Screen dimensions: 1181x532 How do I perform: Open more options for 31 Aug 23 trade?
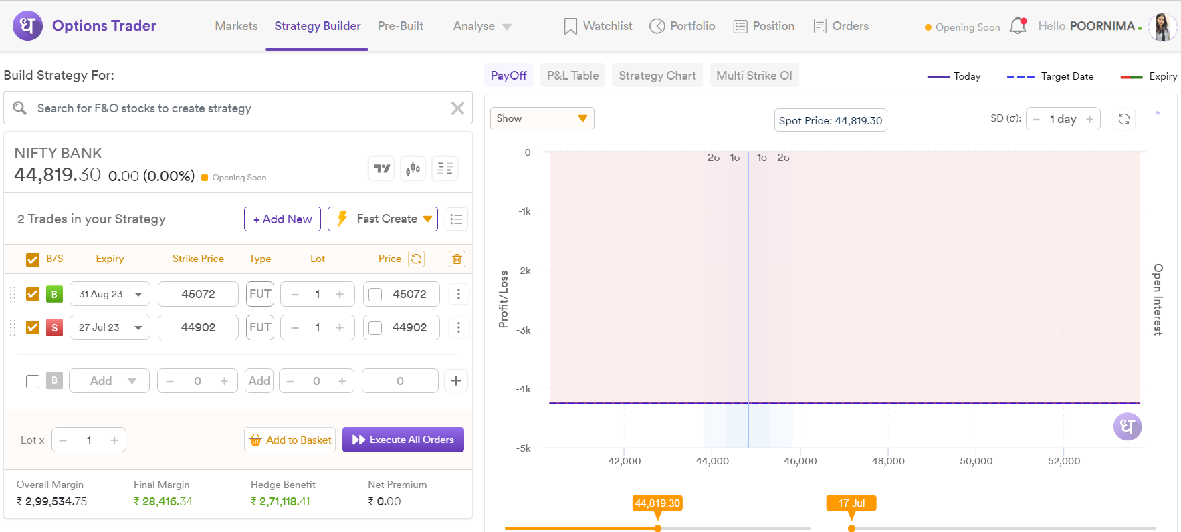point(458,294)
